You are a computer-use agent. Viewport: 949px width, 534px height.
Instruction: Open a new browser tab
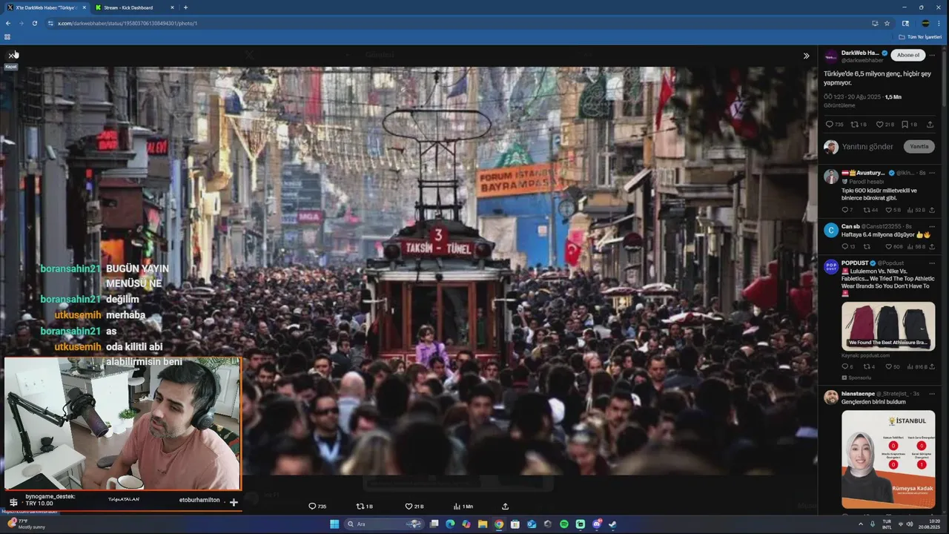click(185, 7)
